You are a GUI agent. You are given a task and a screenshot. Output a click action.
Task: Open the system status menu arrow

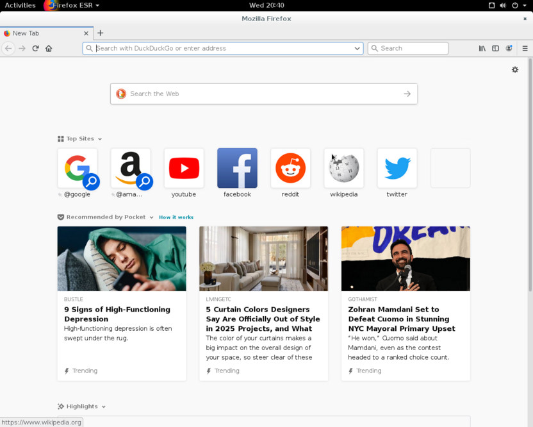[x=525, y=5]
